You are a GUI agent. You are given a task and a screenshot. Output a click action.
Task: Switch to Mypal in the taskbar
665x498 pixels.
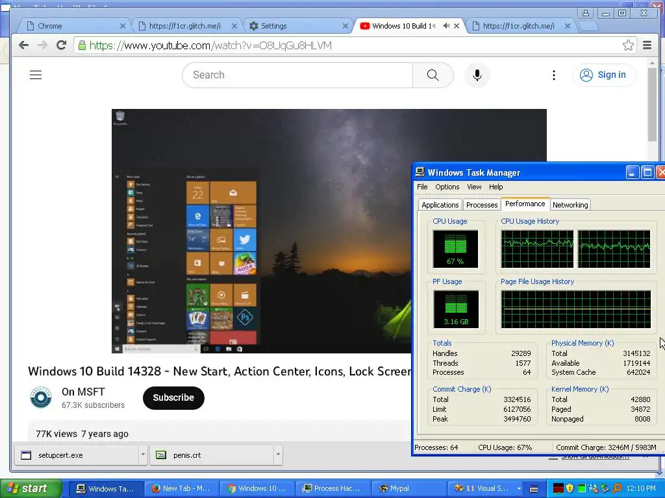(408, 488)
